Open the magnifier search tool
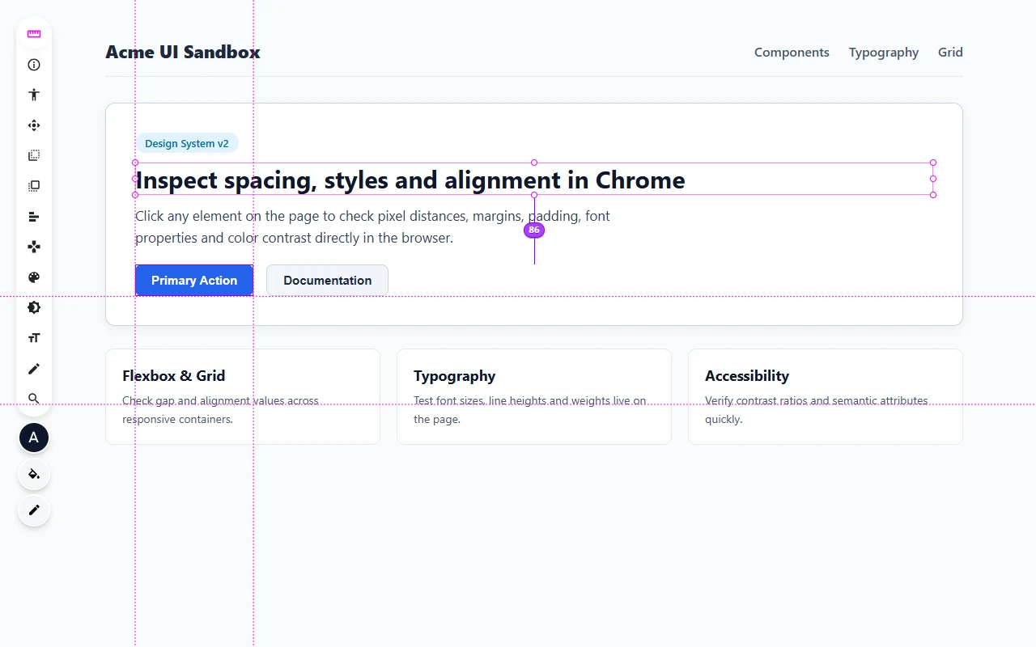This screenshot has width=1036, height=647. click(x=34, y=399)
